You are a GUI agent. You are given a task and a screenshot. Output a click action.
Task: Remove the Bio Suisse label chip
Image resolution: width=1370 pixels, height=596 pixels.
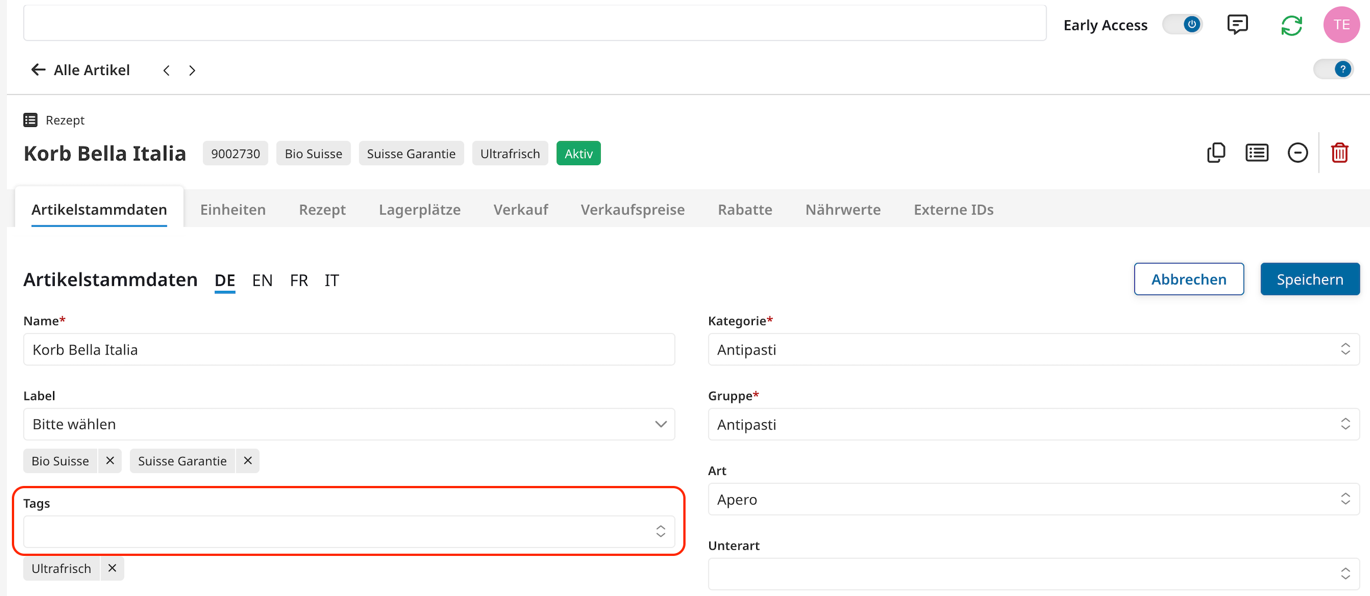click(110, 461)
